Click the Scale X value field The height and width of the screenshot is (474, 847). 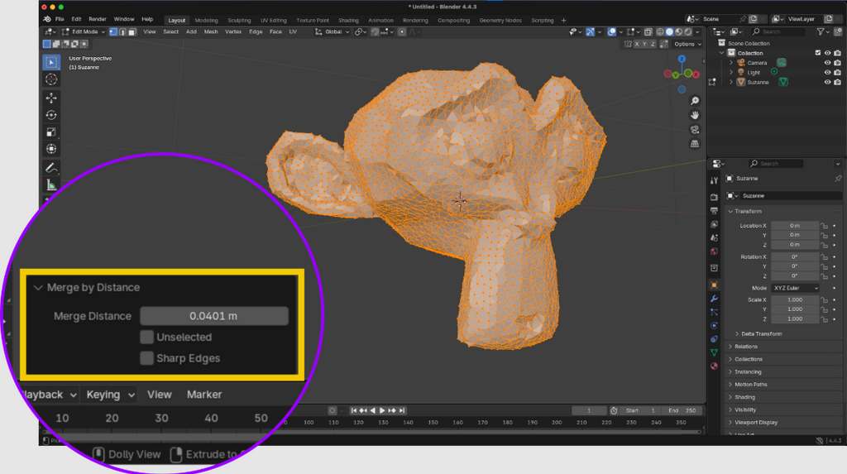pos(795,299)
